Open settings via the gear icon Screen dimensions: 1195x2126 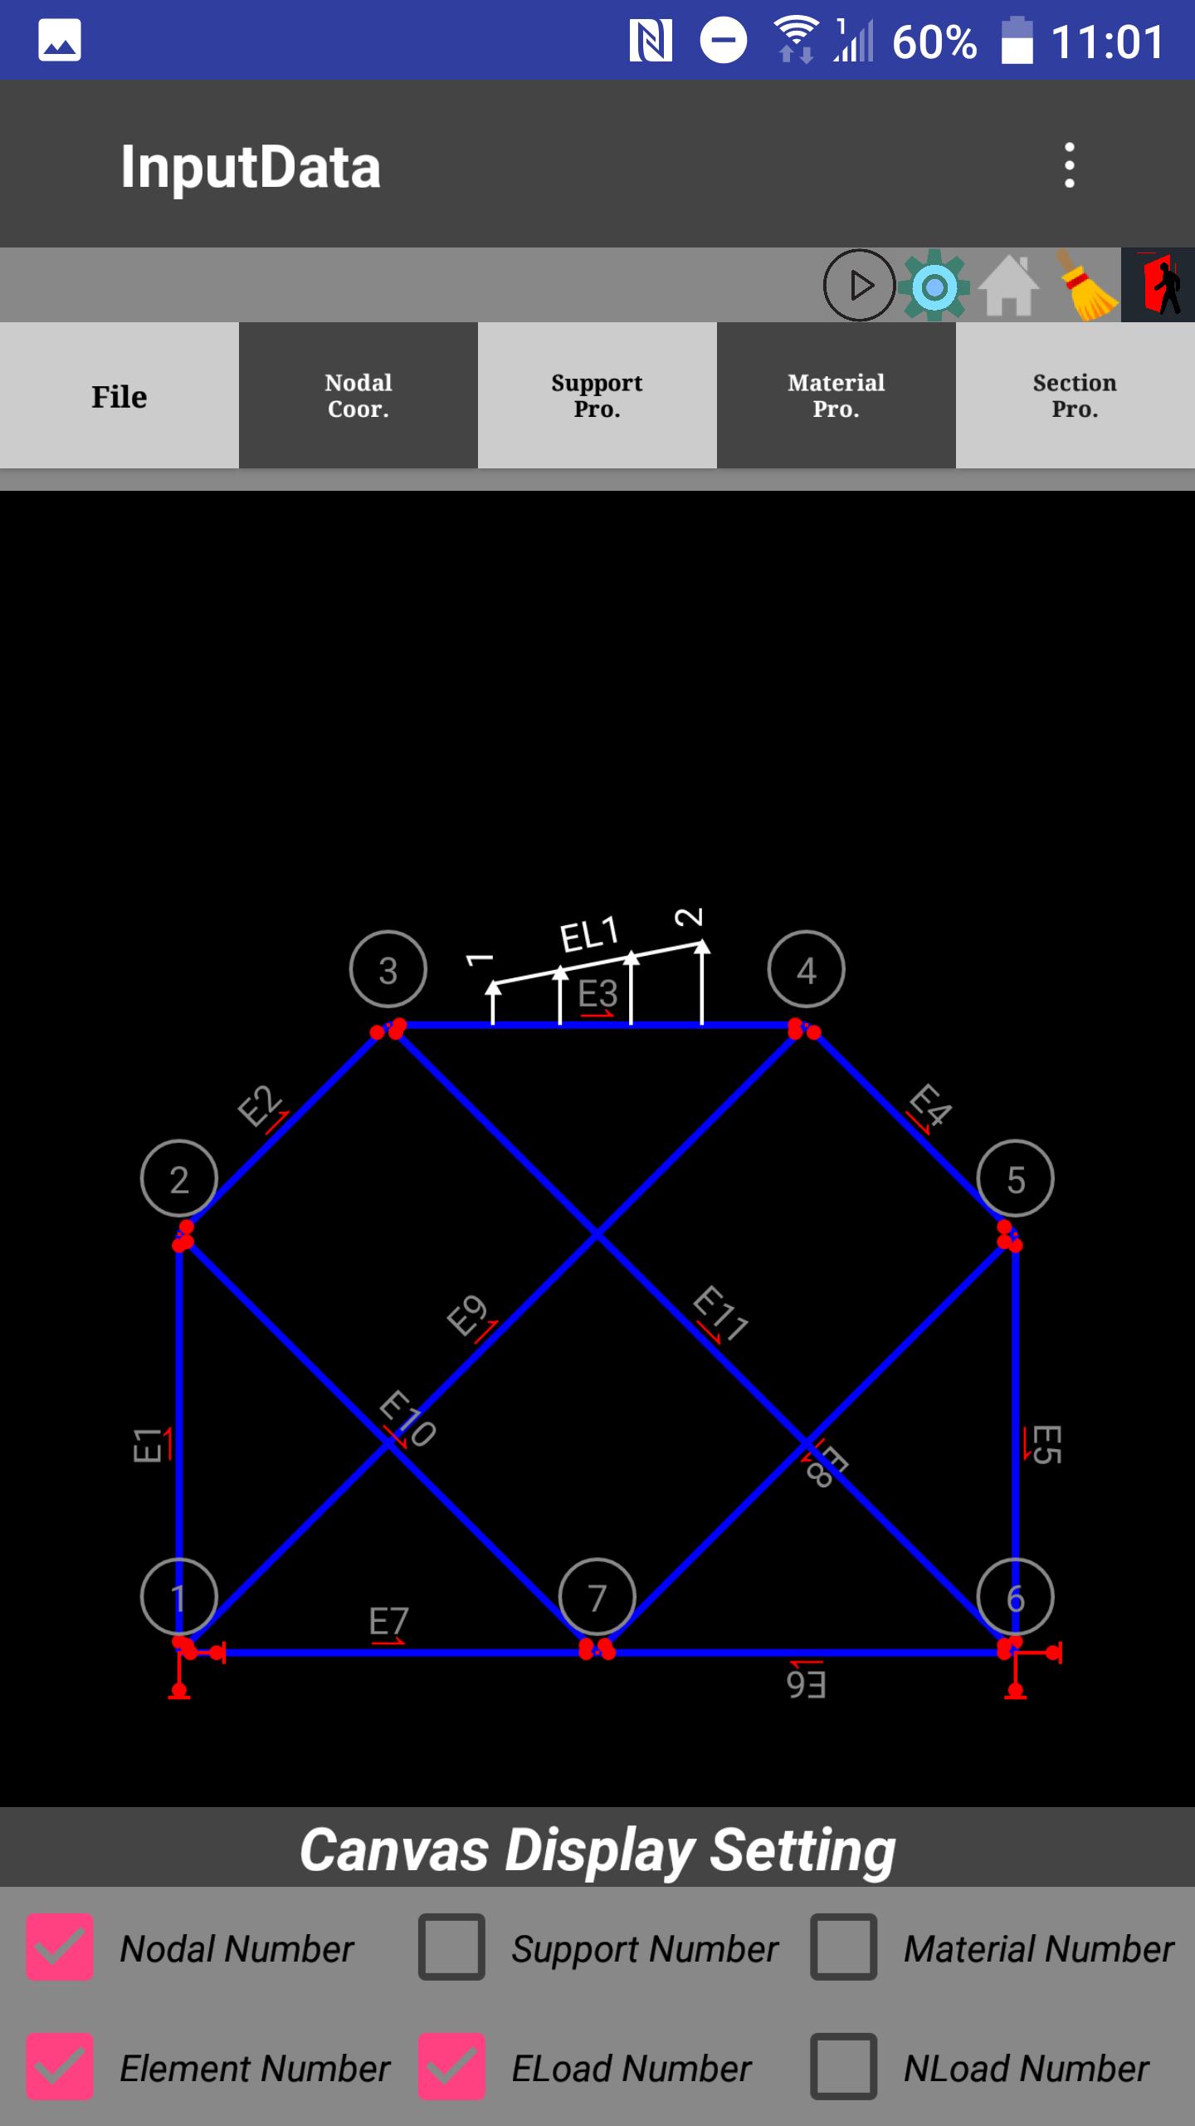coord(934,286)
